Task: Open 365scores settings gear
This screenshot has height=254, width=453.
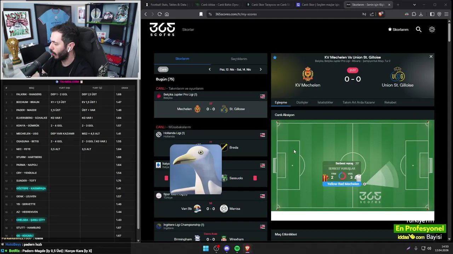Action: pos(432,30)
